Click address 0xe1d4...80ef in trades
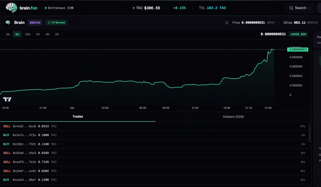This screenshot has width=321, height=187. [24, 180]
